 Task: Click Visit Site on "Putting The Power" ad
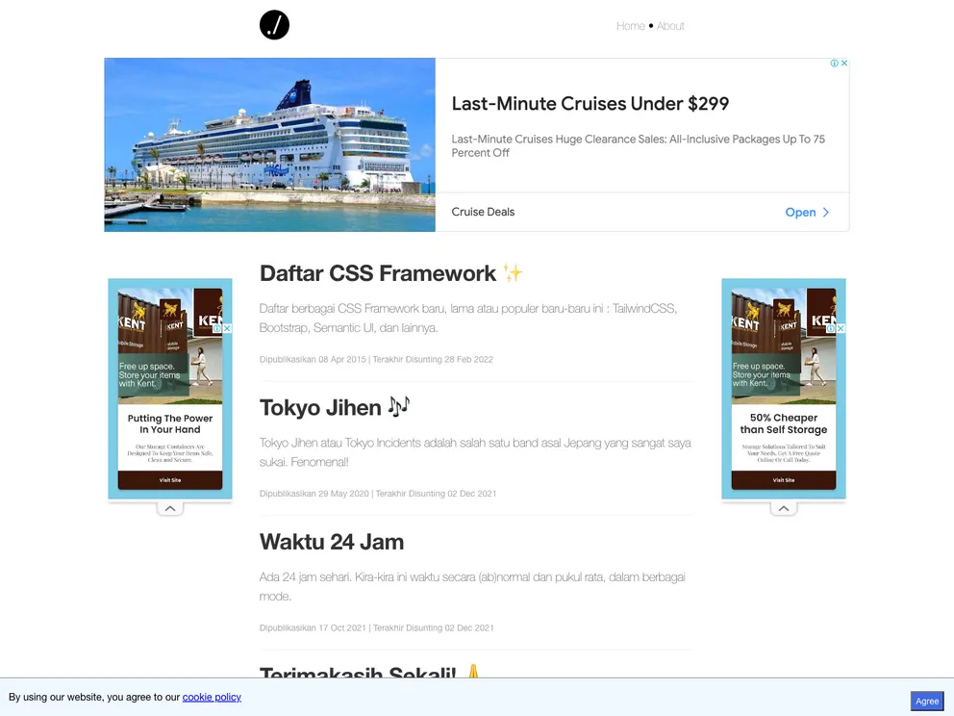pos(170,479)
